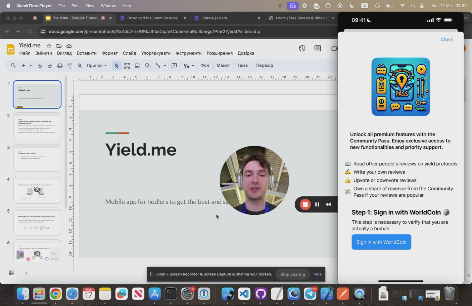The height and width of the screenshot is (306, 472).
Task: Click the Макет layout button
Action: [223, 65]
